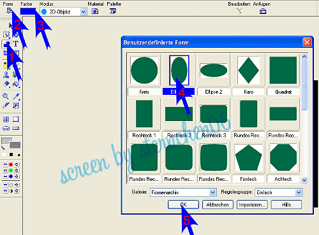Select the knife slice tool

click(6, 106)
